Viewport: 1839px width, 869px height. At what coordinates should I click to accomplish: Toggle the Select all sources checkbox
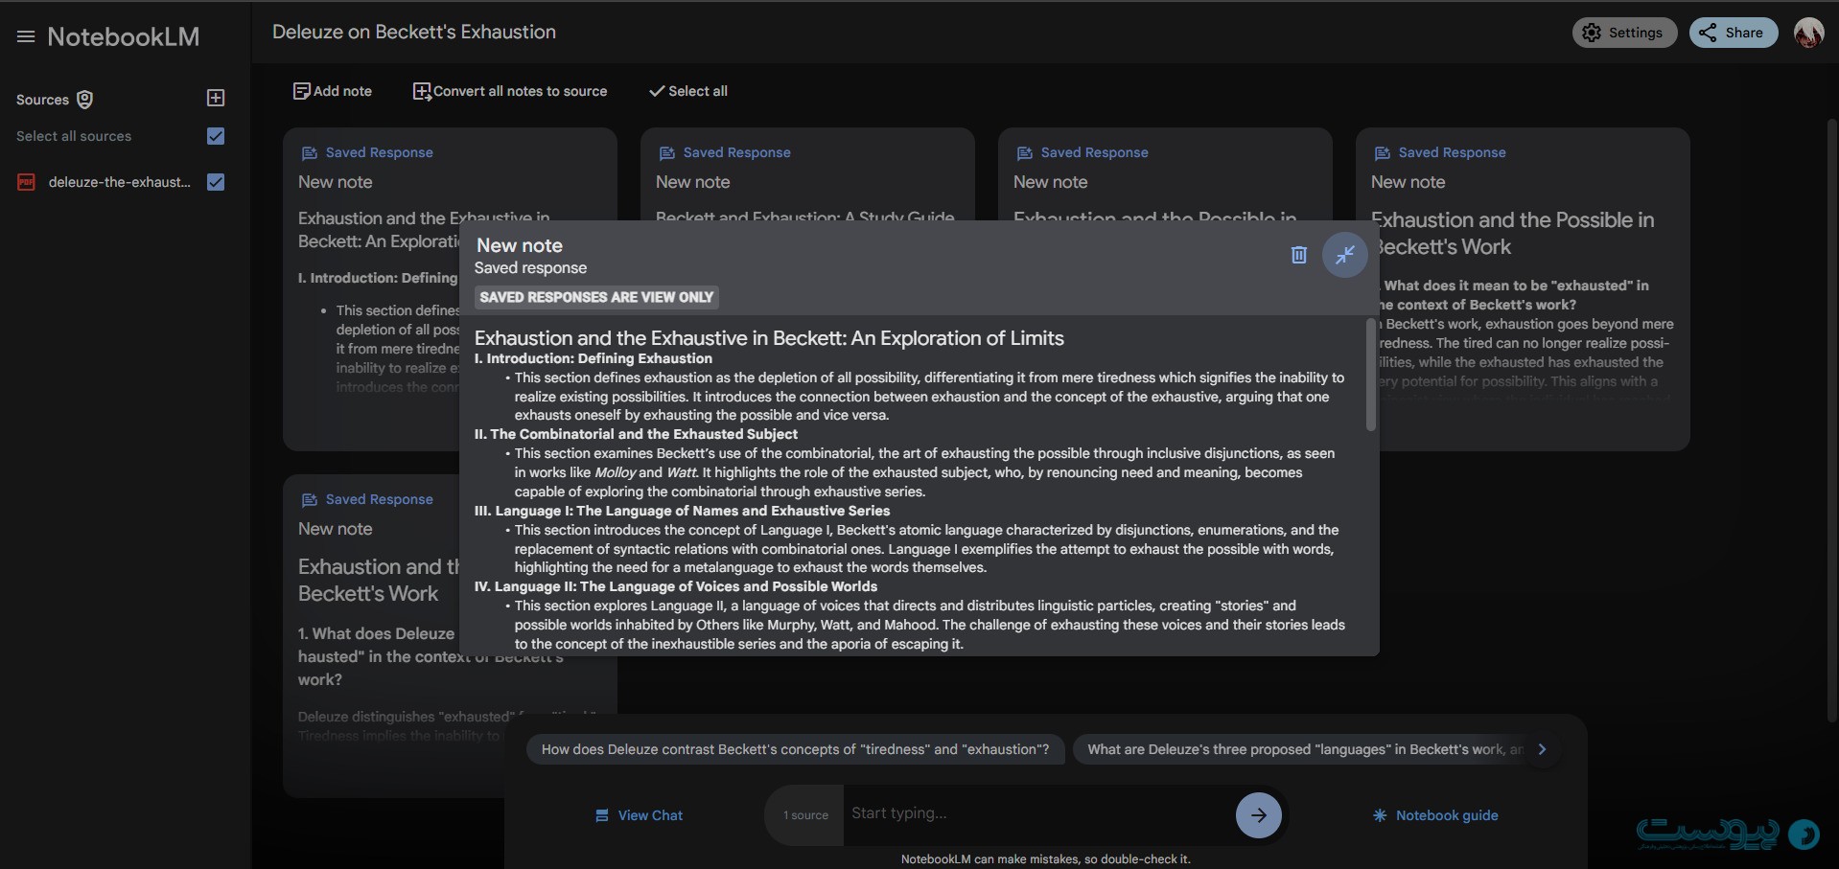216,136
